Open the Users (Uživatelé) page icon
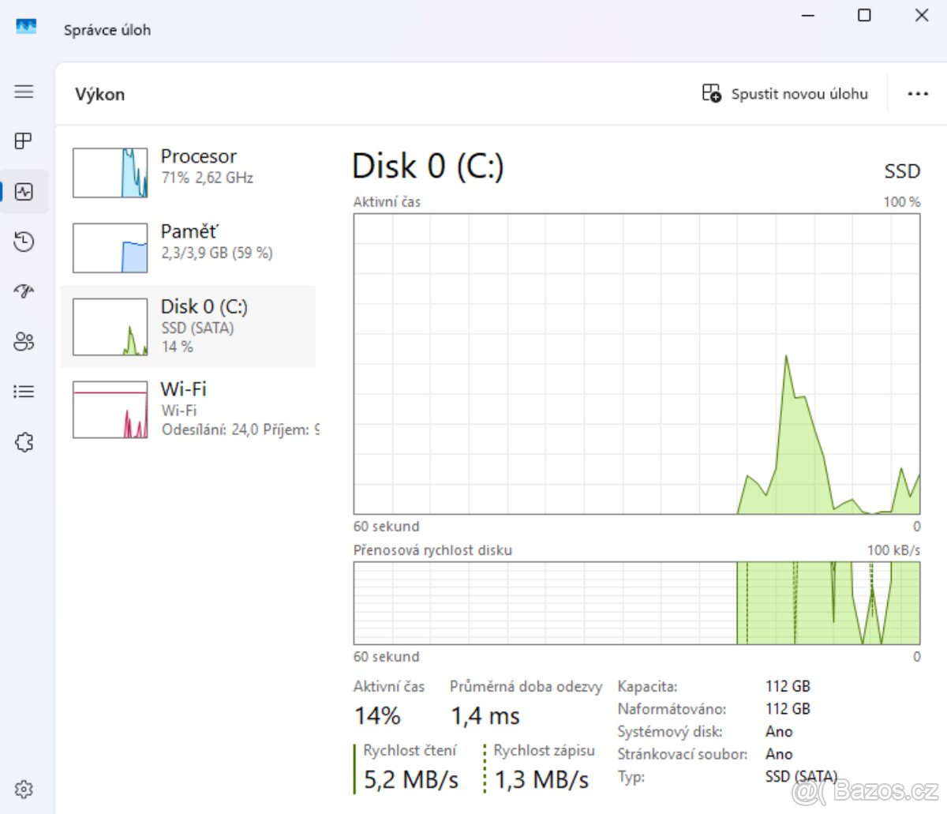 click(24, 341)
